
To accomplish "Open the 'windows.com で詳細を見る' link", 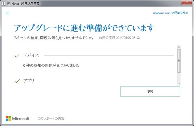I will tap(171, 13).
